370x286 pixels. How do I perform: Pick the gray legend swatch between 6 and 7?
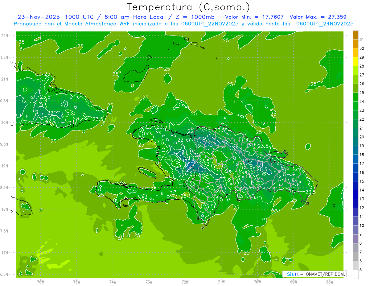tap(356, 256)
